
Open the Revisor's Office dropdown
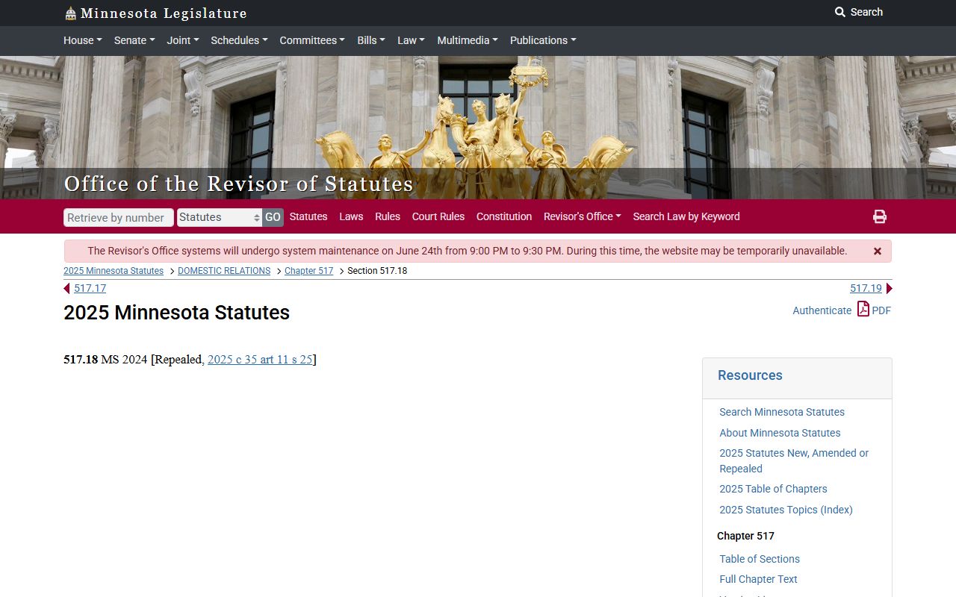click(x=583, y=216)
